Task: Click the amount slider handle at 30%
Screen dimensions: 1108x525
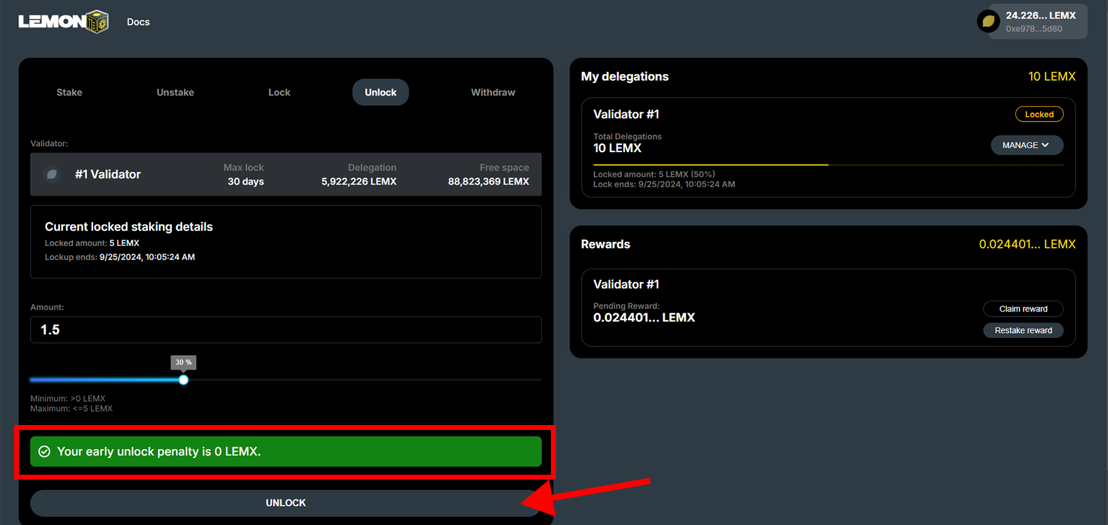Action: click(183, 380)
